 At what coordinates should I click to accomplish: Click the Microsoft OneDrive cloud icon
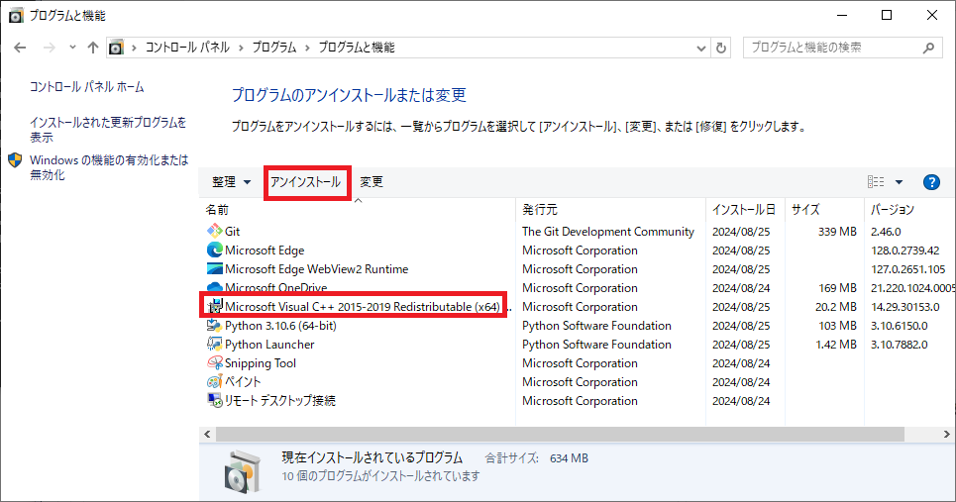pyautogui.click(x=214, y=288)
